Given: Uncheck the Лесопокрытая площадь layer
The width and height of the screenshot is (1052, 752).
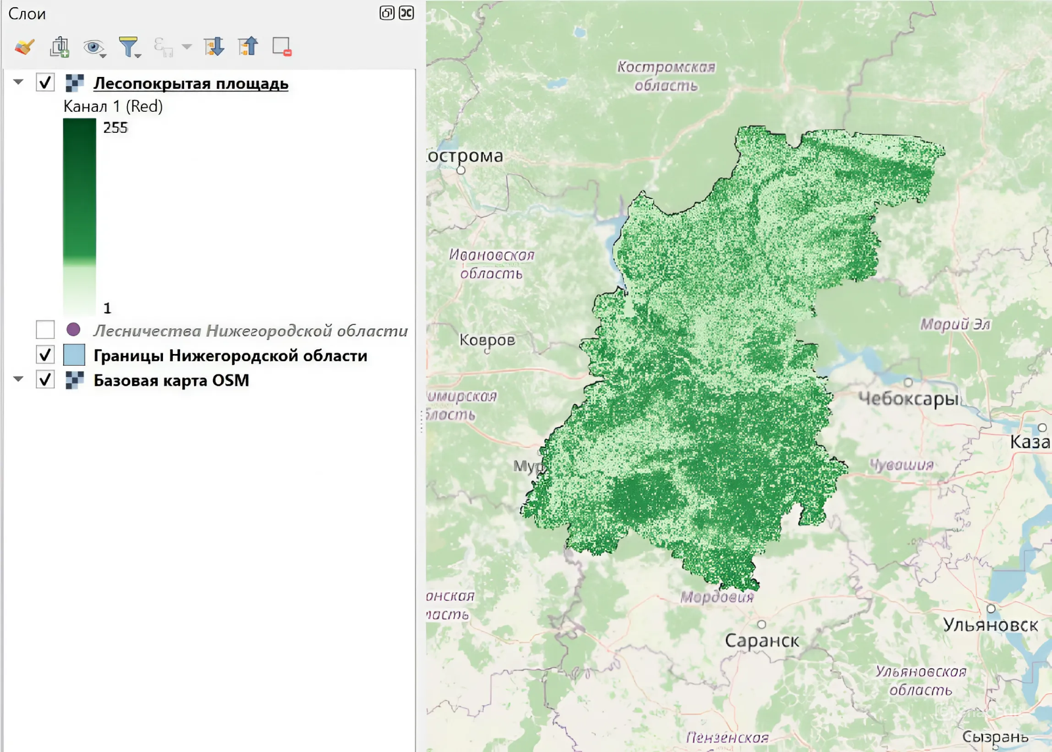Looking at the screenshot, I should [x=45, y=83].
